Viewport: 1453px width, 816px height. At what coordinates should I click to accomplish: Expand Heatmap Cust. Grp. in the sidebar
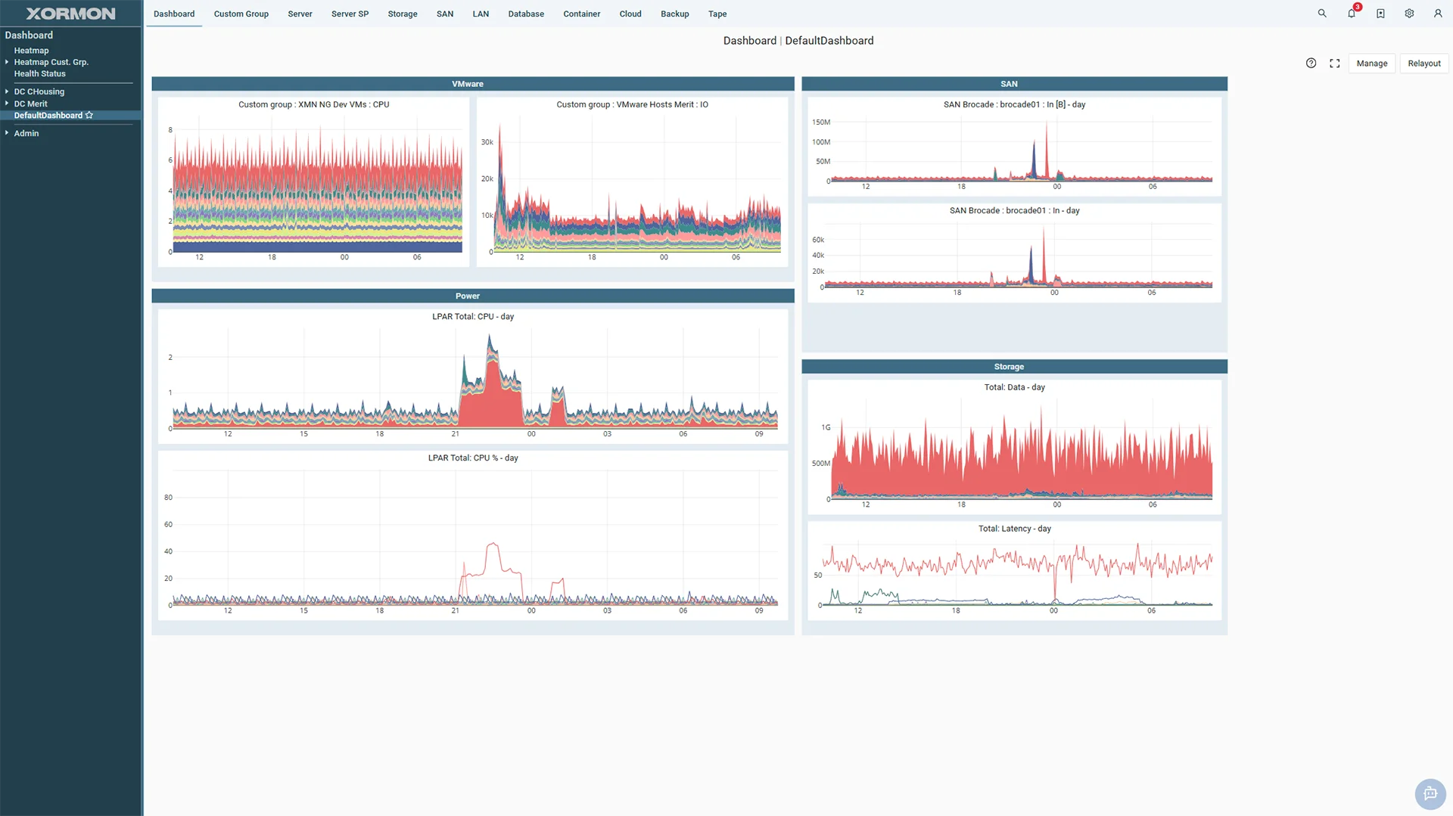point(7,62)
